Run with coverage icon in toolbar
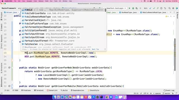 coord(137,8)
